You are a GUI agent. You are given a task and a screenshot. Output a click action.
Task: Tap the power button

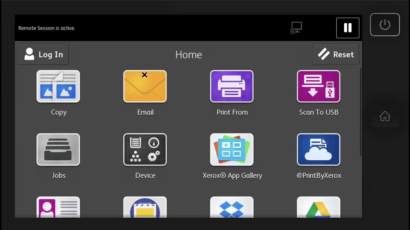tap(385, 25)
